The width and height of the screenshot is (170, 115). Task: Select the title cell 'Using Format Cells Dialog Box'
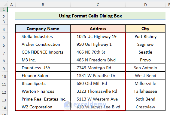pos(90,16)
